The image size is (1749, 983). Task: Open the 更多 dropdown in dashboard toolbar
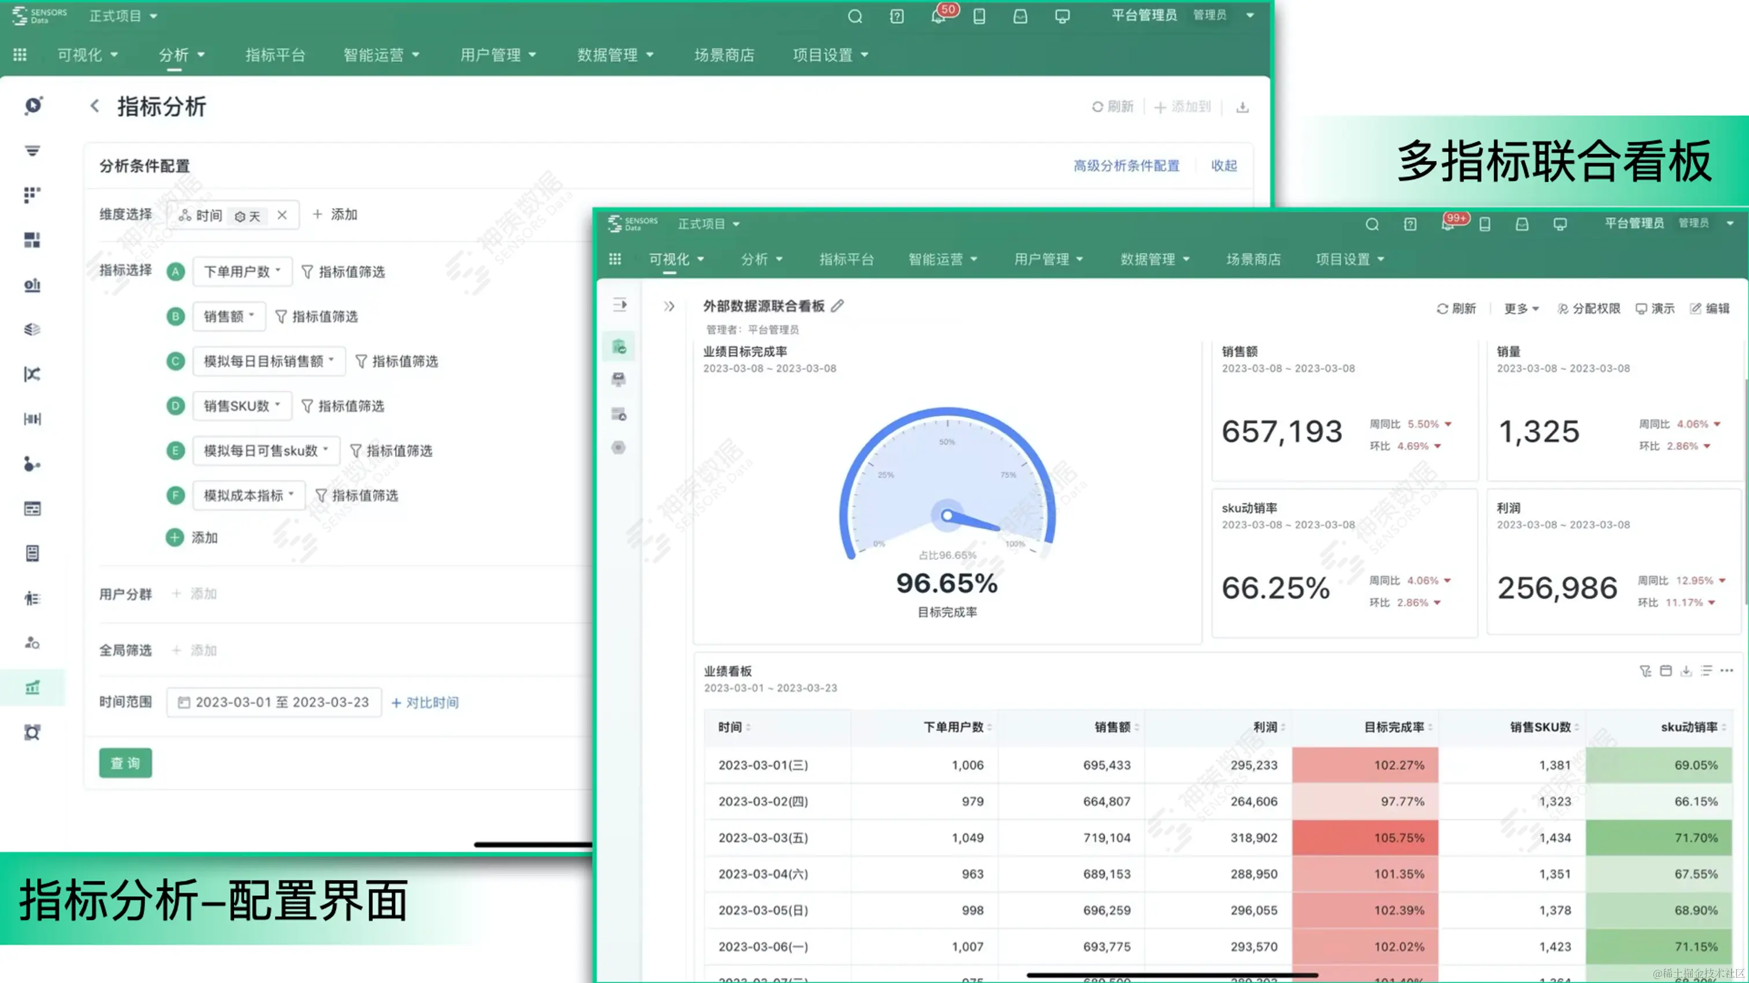point(1520,309)
